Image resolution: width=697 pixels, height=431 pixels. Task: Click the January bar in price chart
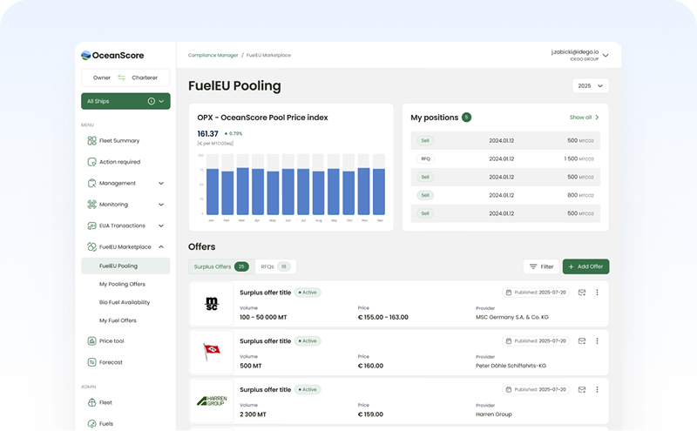tap(212, 191)
